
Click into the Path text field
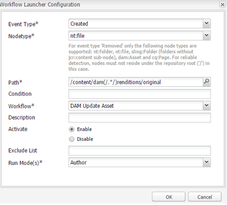coord(136,82)
